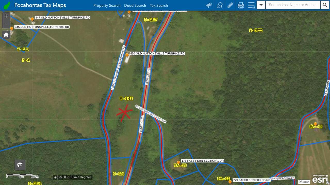Zoom in with the plus button
The image size is (330, 185).
[x=6, y=16]
